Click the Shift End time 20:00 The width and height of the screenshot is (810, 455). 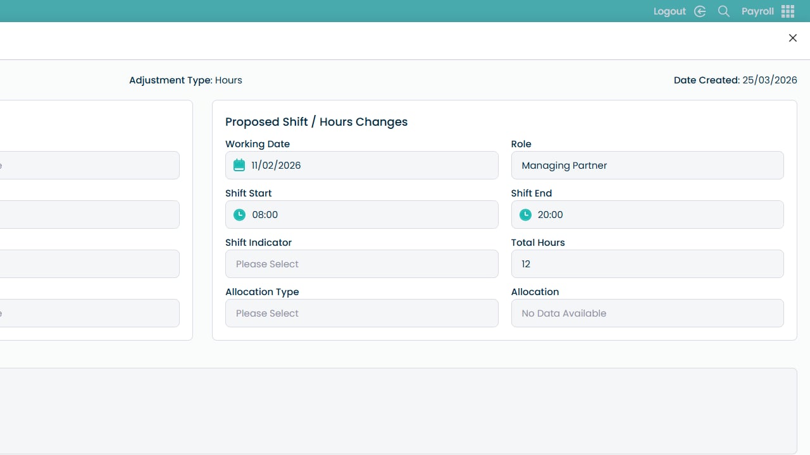point(647,215)
